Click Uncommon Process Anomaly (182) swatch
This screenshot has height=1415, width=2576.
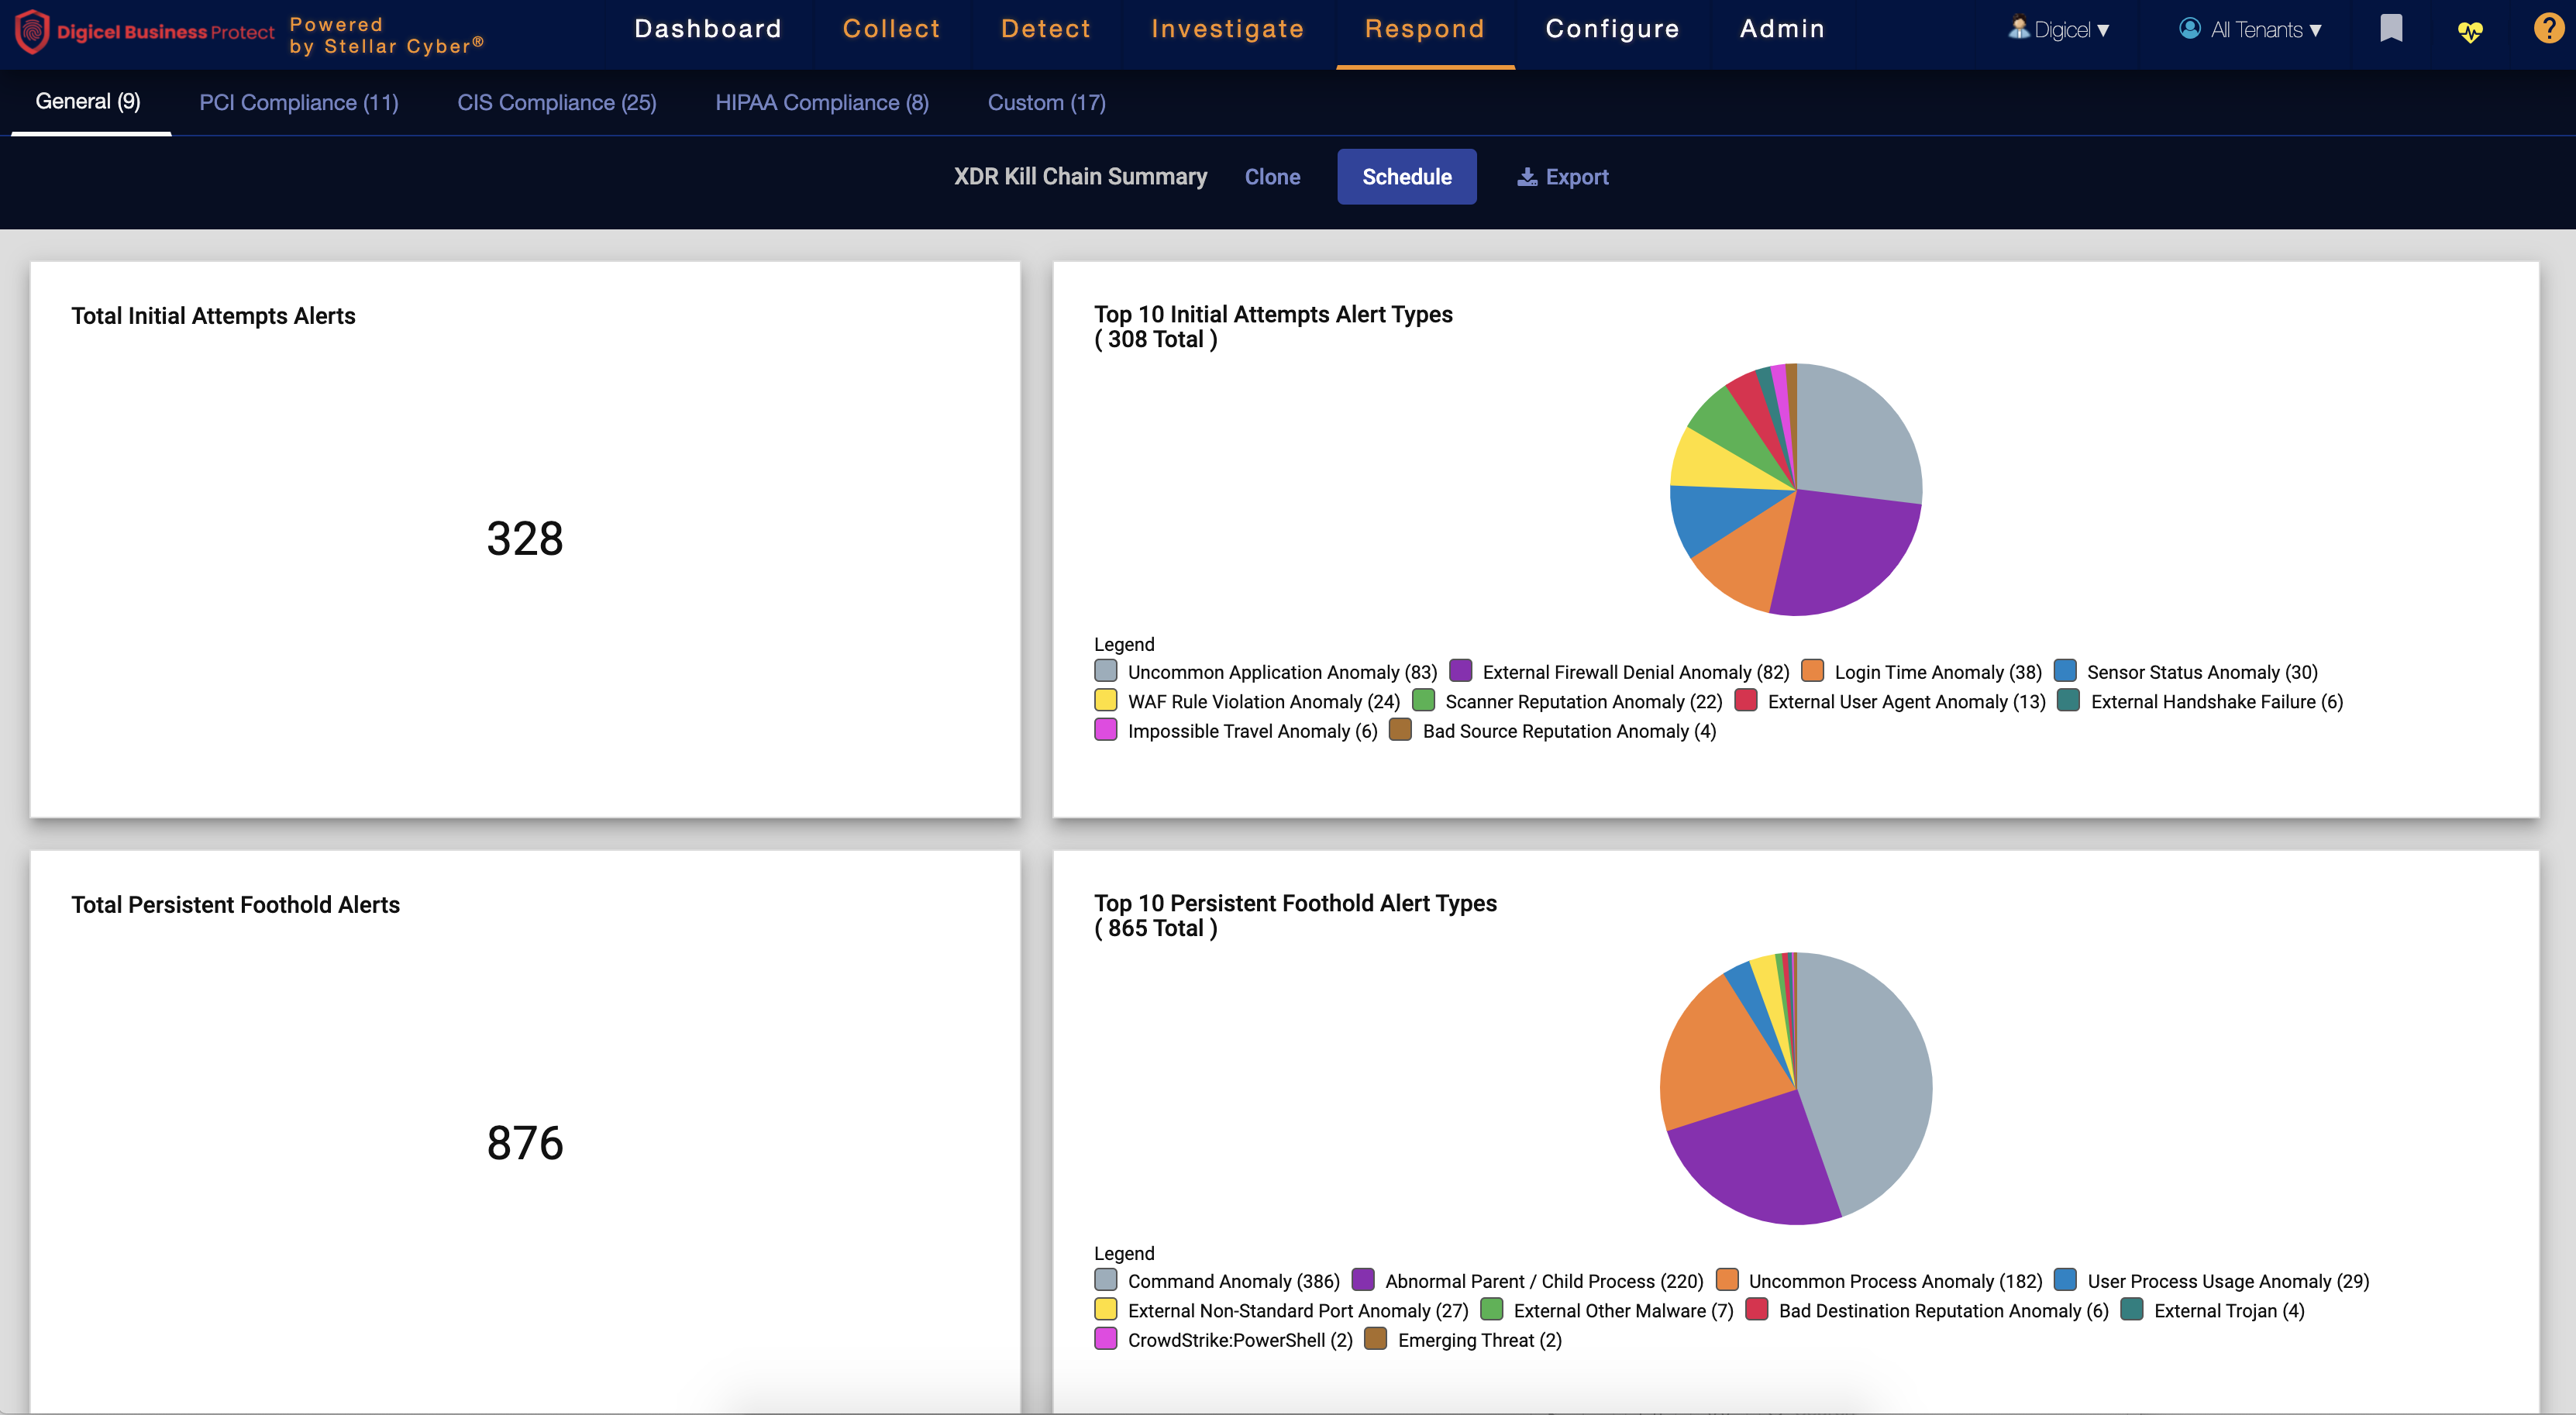click(1726, 1280)
